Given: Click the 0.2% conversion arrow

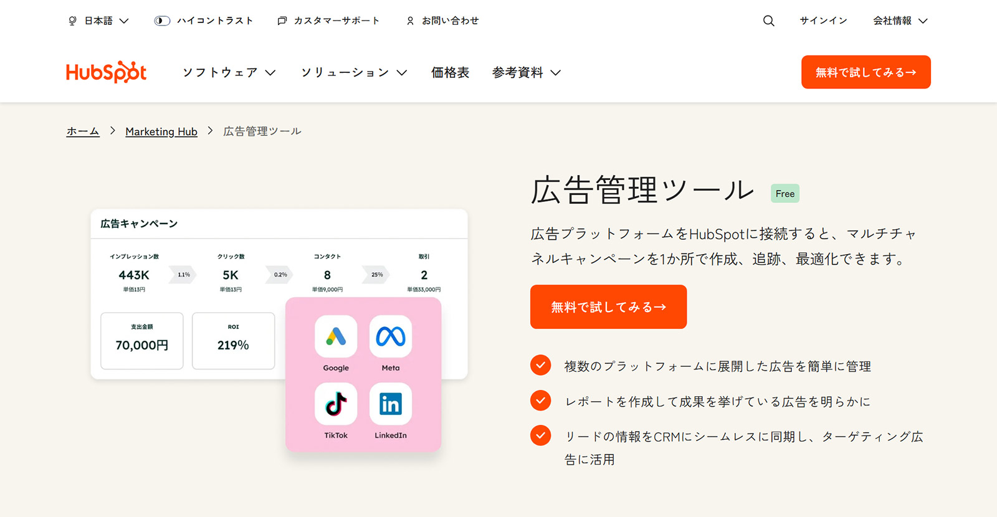Looking at the screenshot, I should 280,275.
